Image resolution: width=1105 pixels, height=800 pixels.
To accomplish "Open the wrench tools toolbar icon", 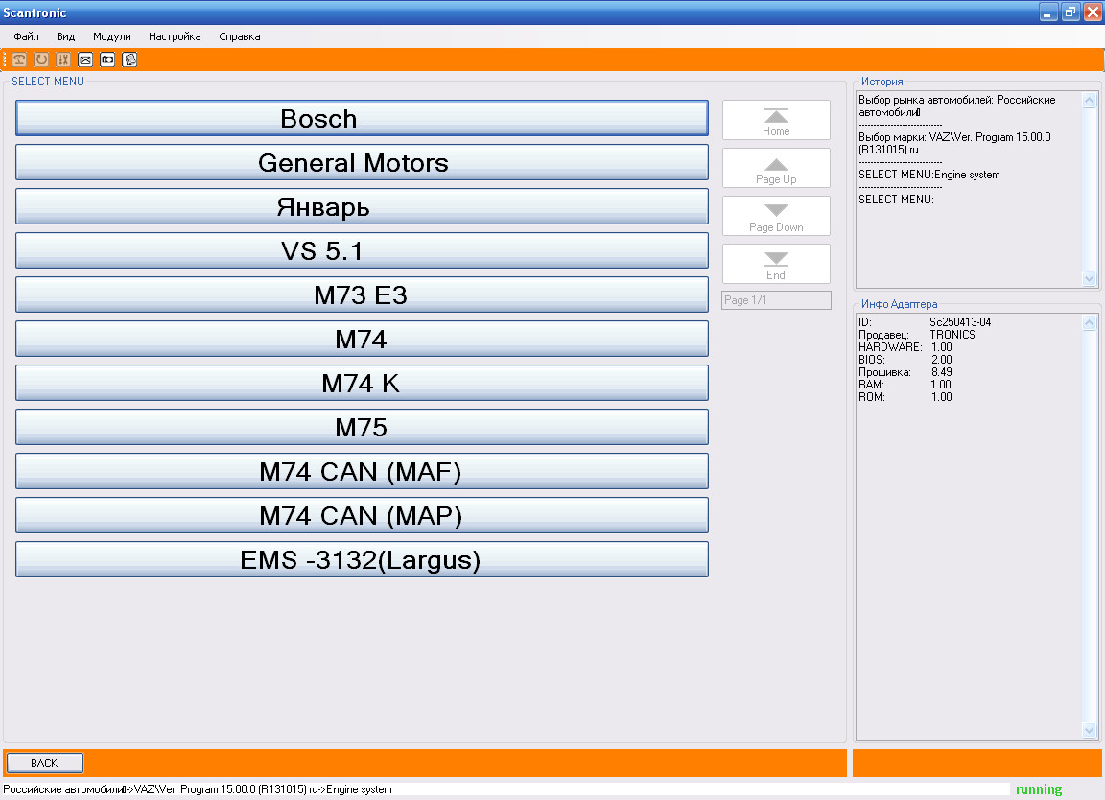I will (x=63, y=59).
